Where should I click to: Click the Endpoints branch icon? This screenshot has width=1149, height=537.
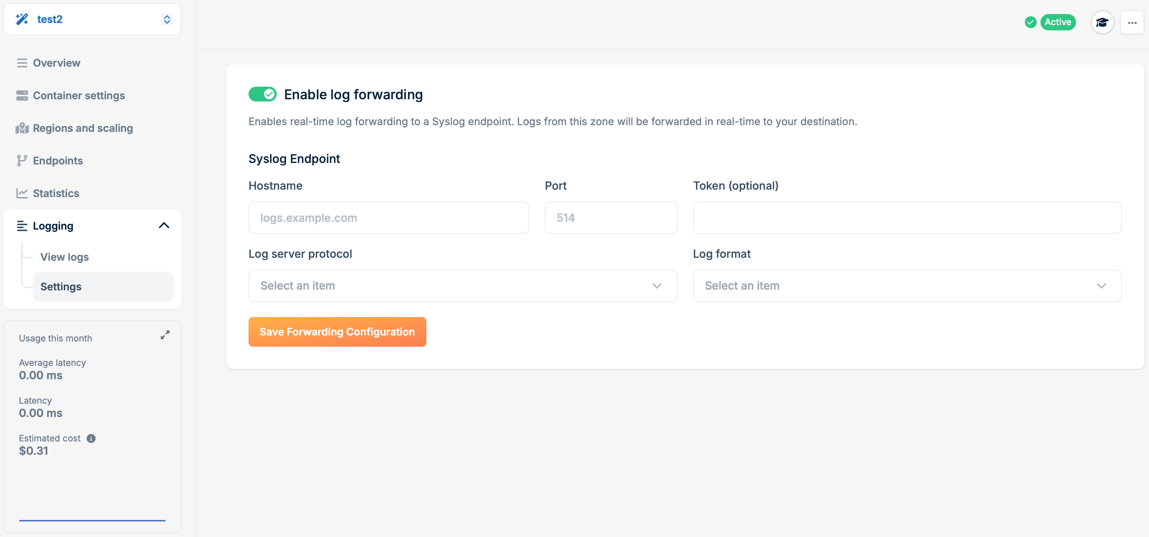click(x=22, y=161)
